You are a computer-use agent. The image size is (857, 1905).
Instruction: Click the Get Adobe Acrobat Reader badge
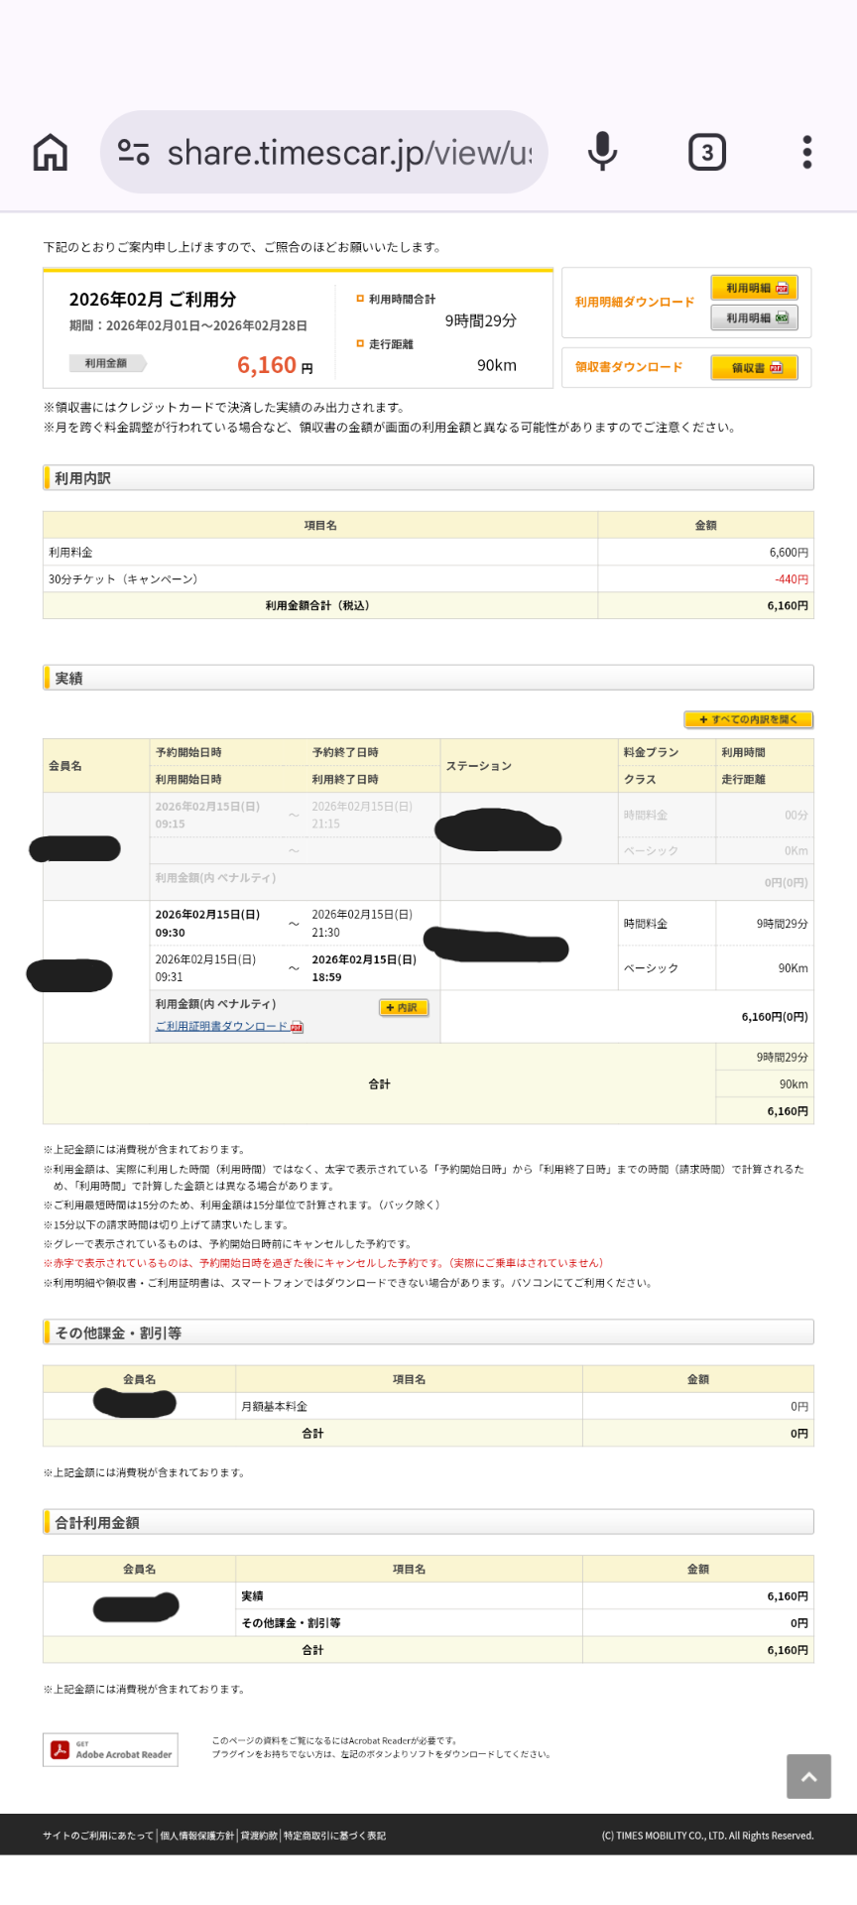coord(110,1749)
